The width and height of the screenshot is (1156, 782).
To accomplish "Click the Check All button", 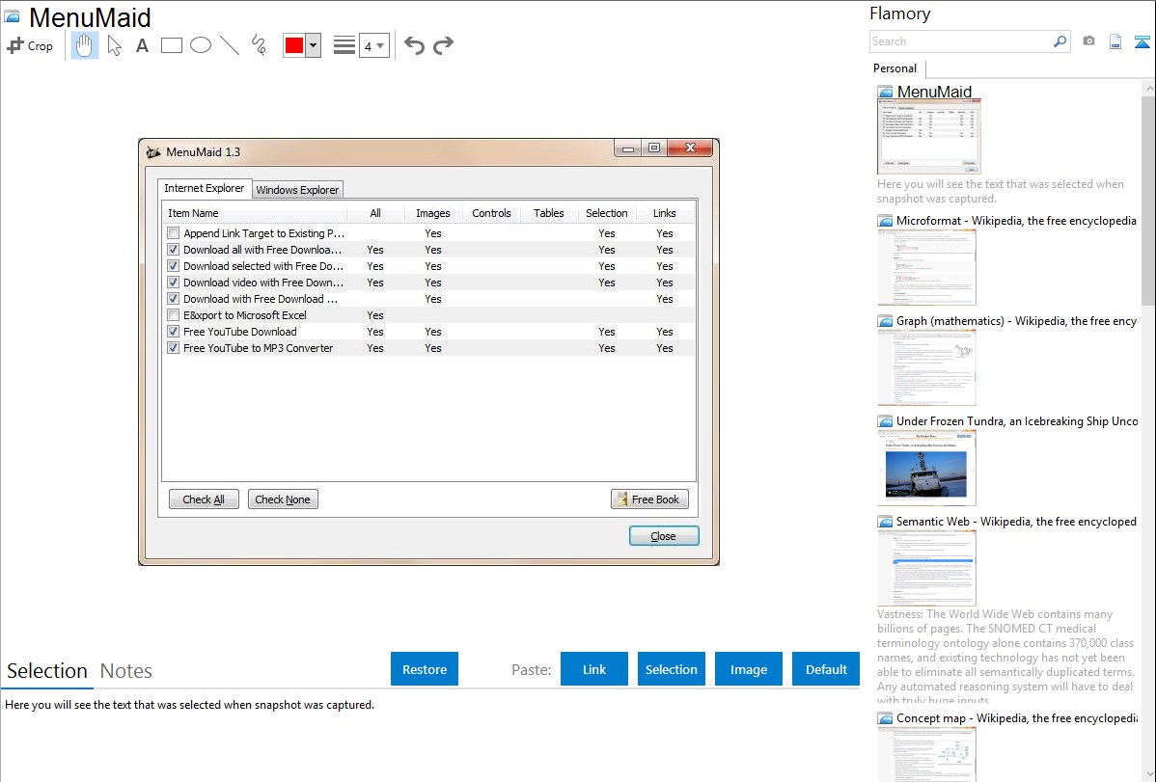I will pos(204,499).
